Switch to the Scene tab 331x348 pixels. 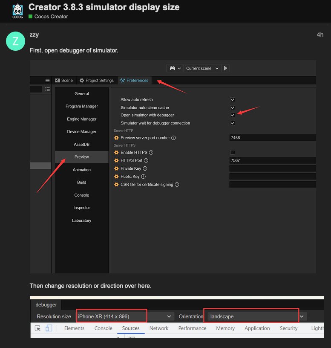coord(64,80)
